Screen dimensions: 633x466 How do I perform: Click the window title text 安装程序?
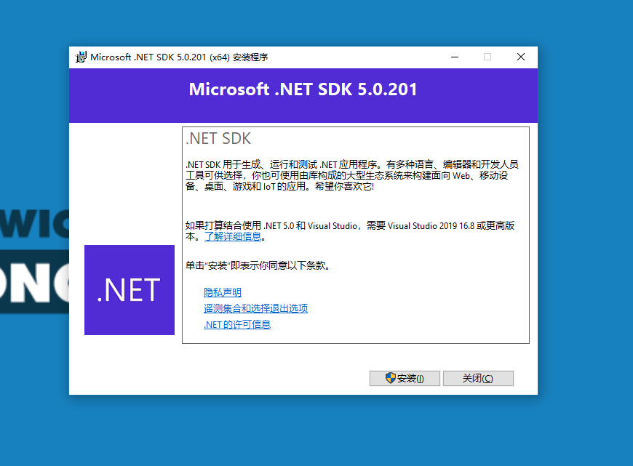[250, 57]
